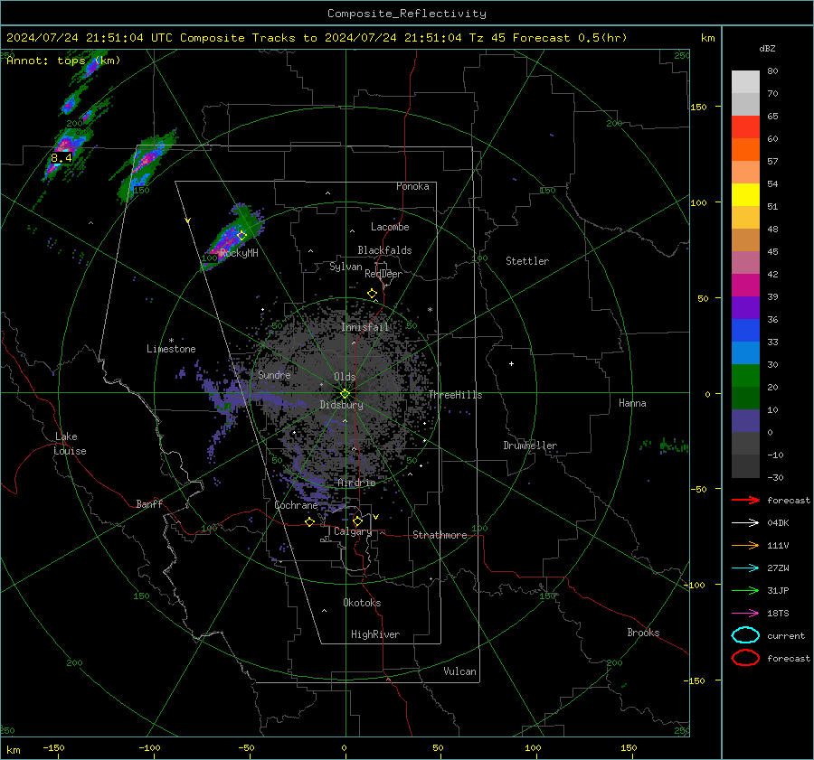Click the pink 42-45 dBZ color swatch
This screenshot has width=814, height=760.
pyautogui.click(x=745, y=262)
